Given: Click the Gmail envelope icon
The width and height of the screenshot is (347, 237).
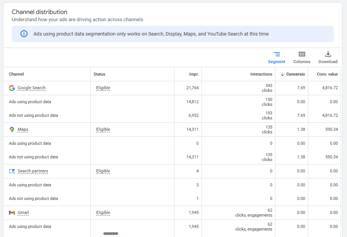Looking at the screenshot, I should tap(12, 213).
